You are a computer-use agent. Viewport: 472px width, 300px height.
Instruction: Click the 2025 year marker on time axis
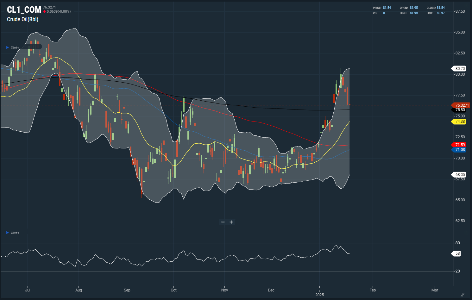click(319, 295)
